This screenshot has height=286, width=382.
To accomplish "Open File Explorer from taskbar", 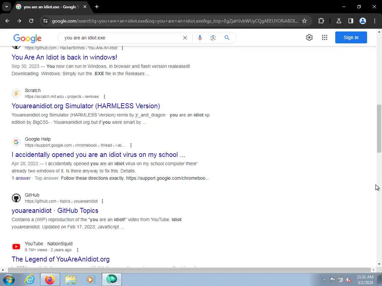I will 71,279.
